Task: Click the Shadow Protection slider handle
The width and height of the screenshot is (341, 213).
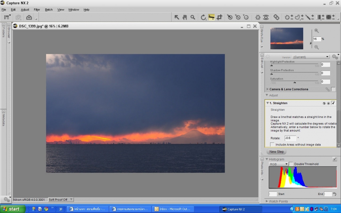Action: pyautogui.click(x=271, y=74)
